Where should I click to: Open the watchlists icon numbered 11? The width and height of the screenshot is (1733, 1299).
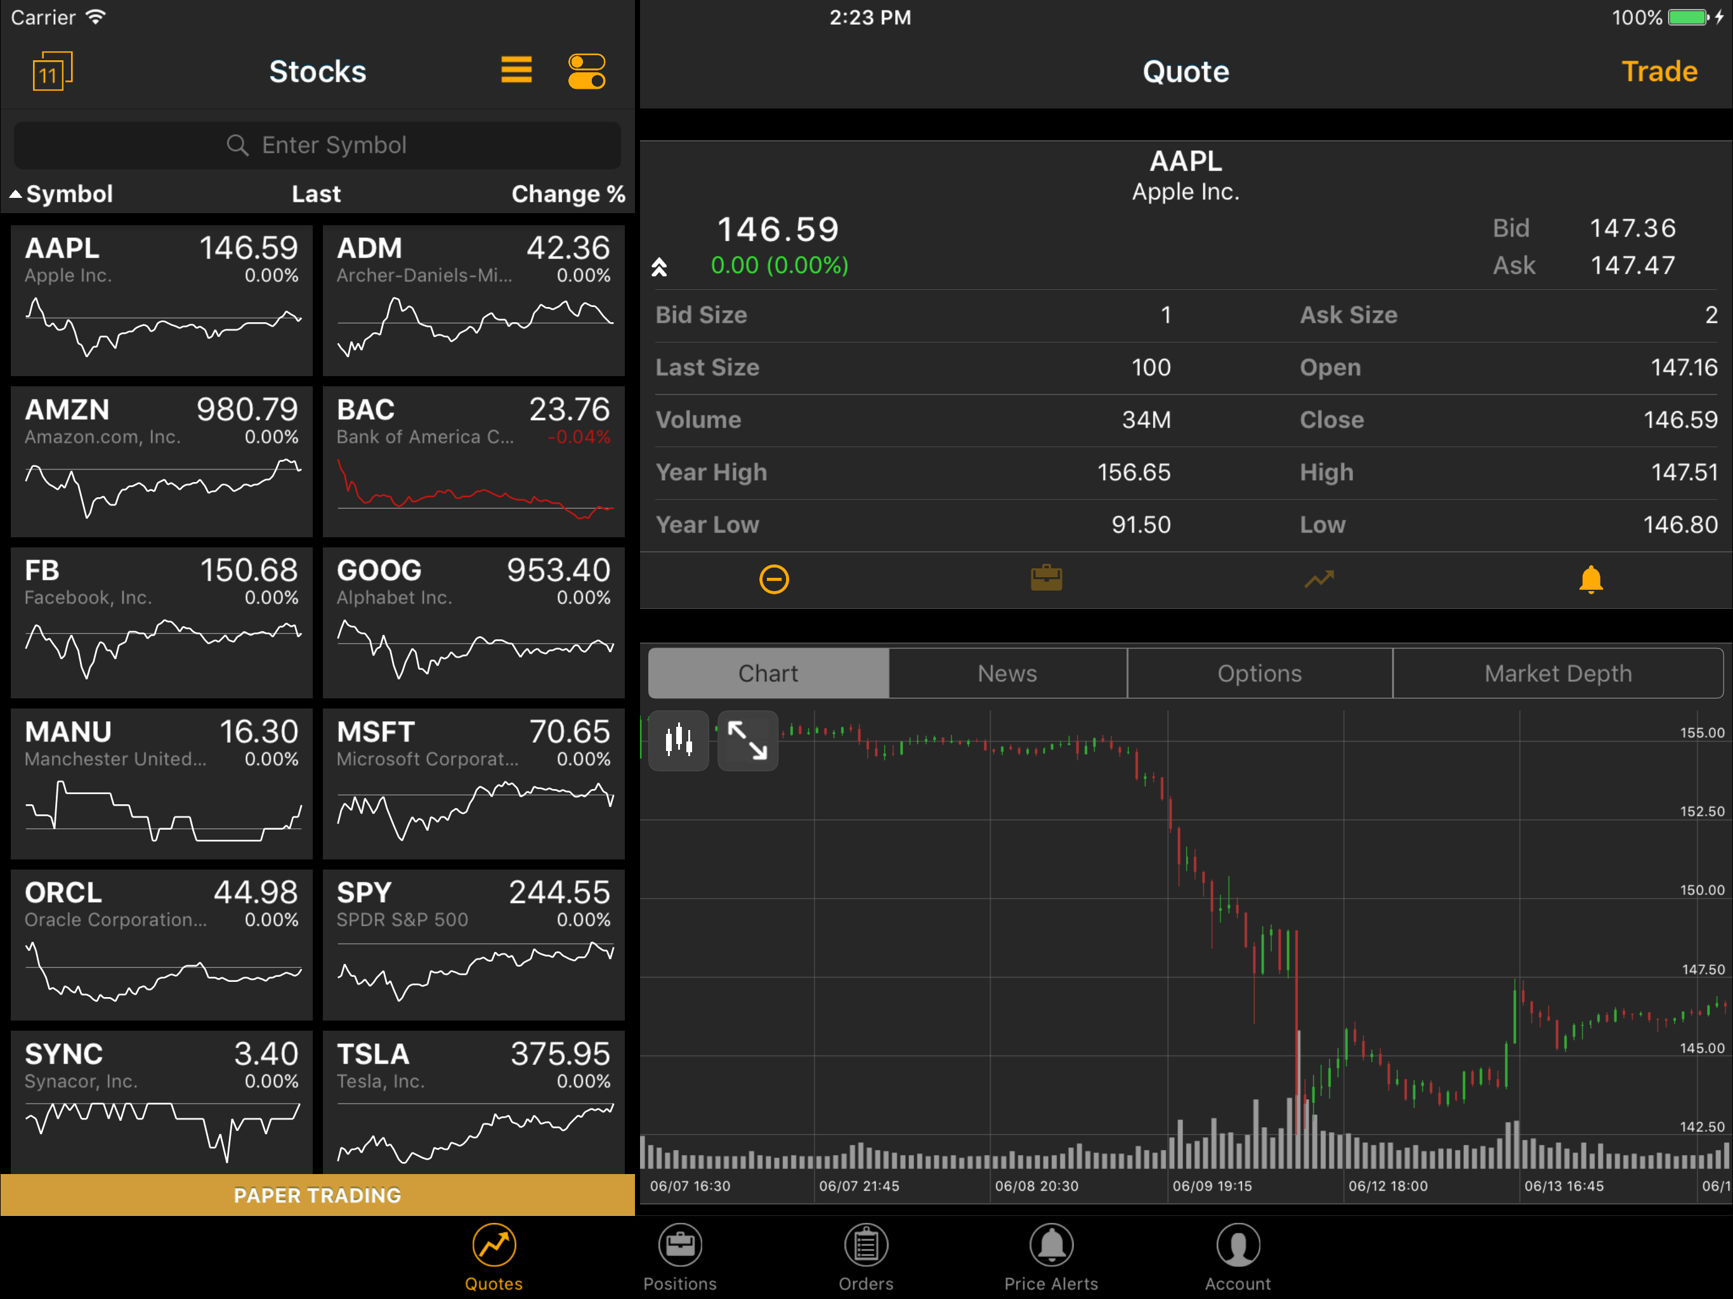[x=52, y=71]
